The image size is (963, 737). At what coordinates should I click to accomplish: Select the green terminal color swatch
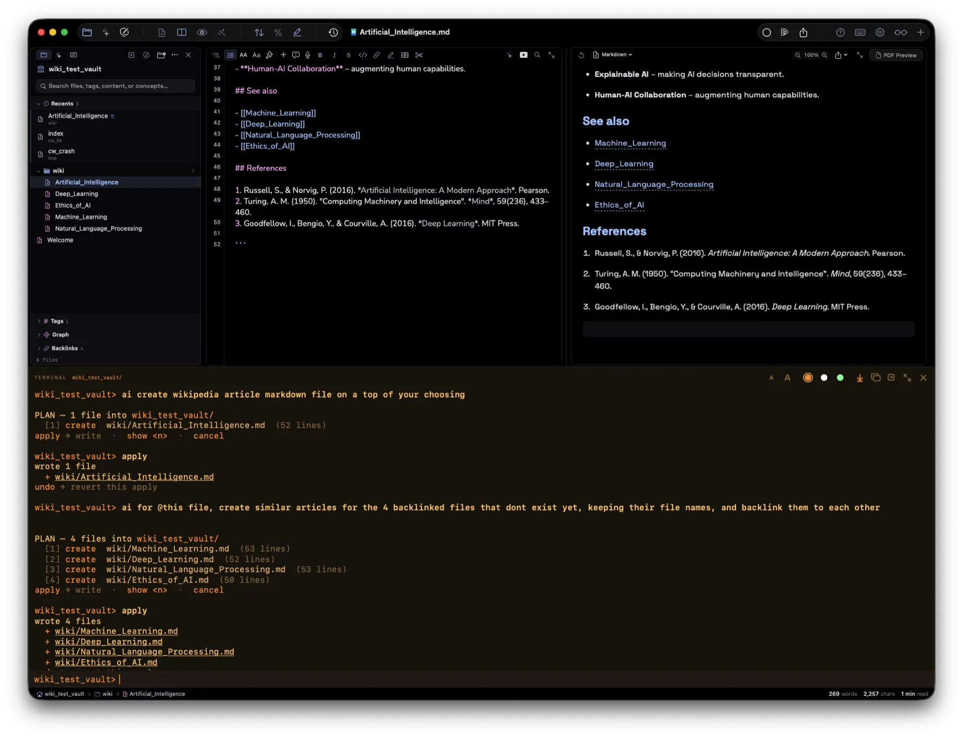pos(840,378)
